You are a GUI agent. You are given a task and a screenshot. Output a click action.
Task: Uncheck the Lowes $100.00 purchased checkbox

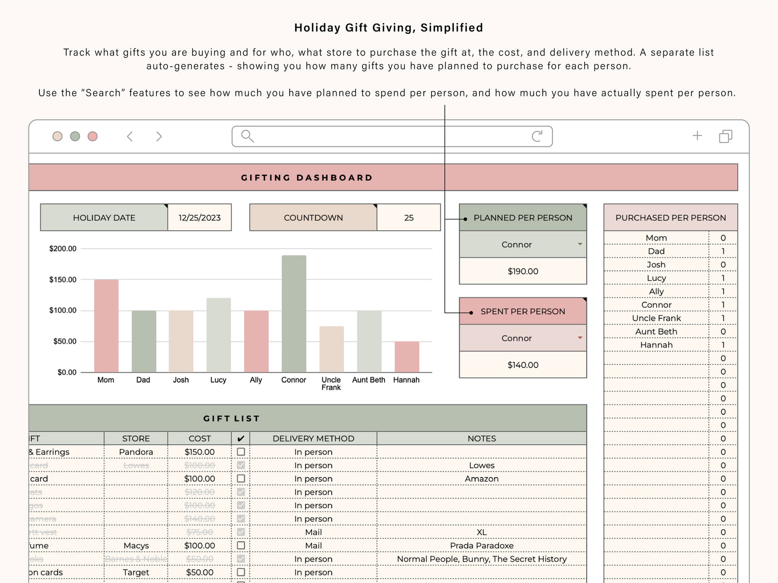pos(241,465)
